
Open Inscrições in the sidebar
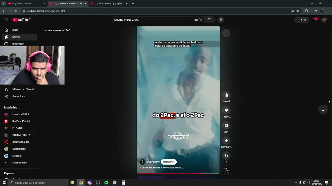point(20,44)
